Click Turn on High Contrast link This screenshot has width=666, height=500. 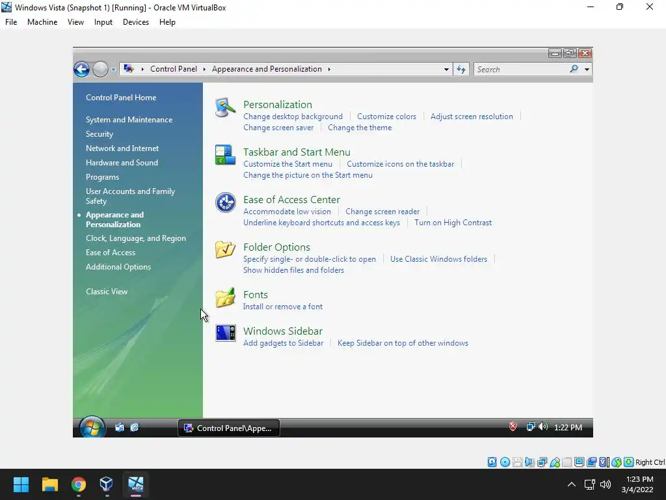[x=453, y=223]
